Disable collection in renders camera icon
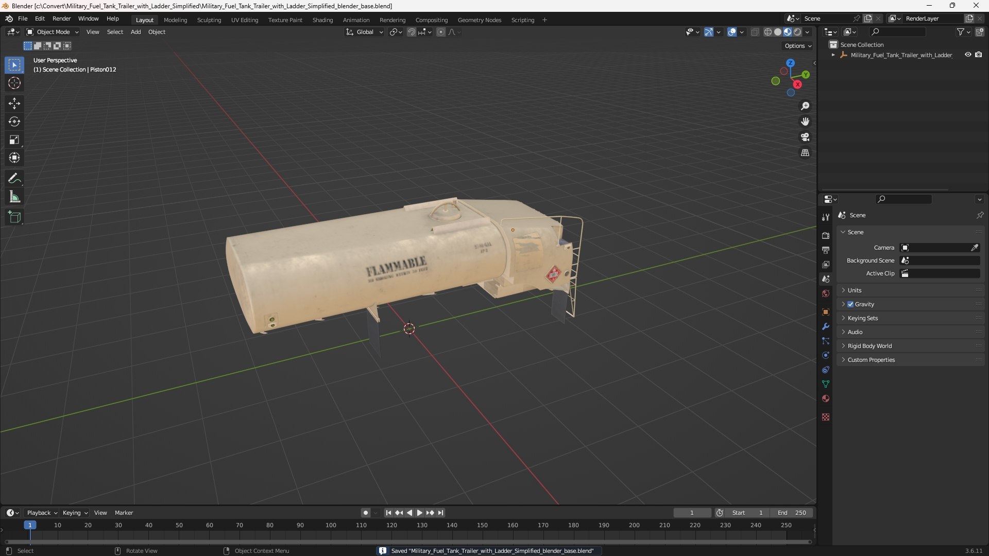 [x=979, y=55]
